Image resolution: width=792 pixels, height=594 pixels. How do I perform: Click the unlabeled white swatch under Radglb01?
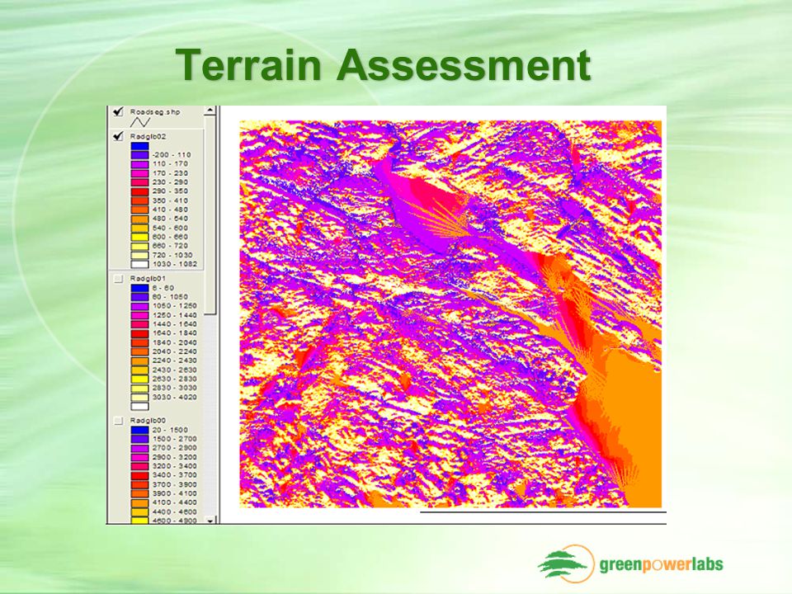[x=140, y=406]
